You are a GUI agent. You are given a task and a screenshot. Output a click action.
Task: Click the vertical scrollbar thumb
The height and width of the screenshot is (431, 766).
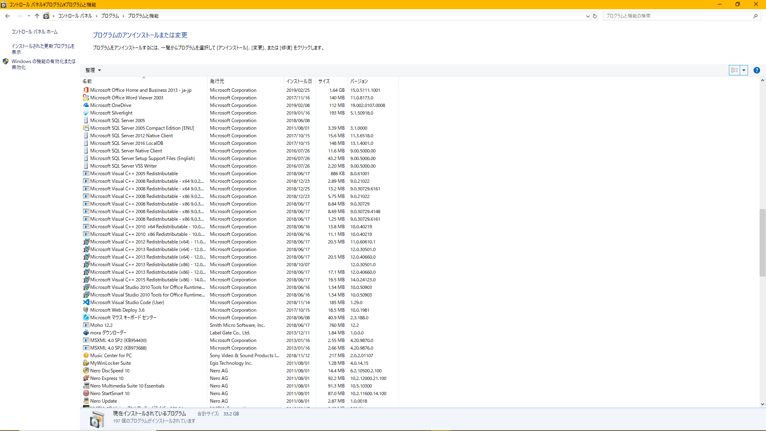[762, 243]
